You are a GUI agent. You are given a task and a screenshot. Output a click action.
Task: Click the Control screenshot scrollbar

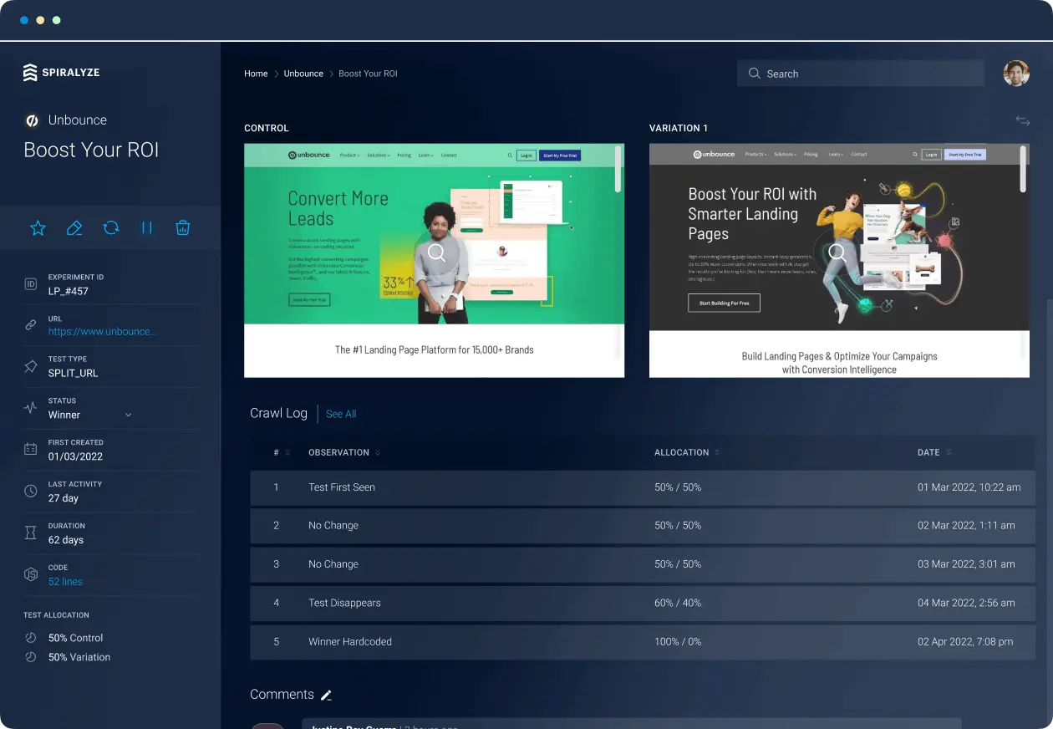coord(618,169)
